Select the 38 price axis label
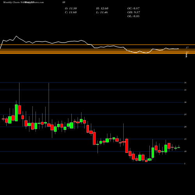The width and height of the screenshot is (195, 195). tap(185, 83)
